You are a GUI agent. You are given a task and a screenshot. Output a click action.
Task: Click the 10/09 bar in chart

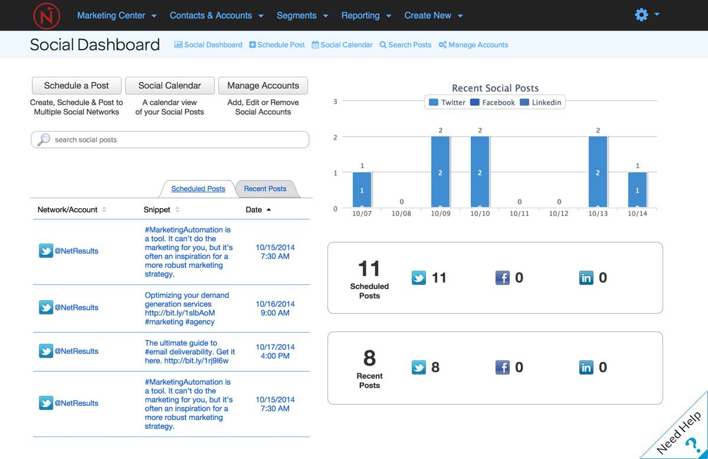(441, 172)
